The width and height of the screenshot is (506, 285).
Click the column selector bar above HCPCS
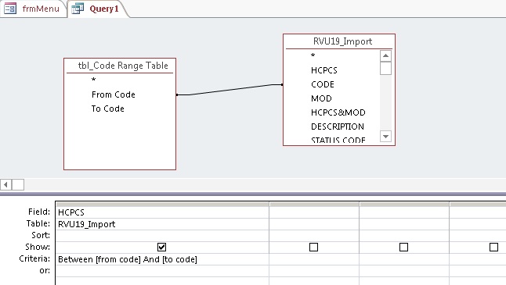coord(162,205)
